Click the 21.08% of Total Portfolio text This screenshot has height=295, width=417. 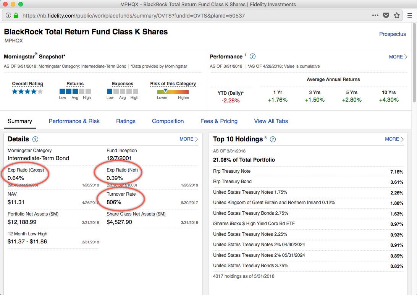click(x=244, y=160)
